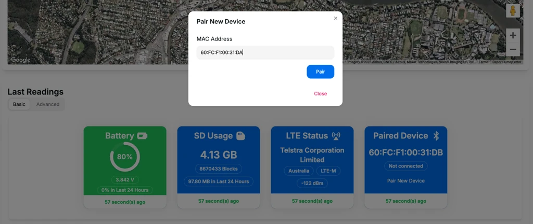Click the Pair New Device dialog title
Viewport: 533px width, 224px height.
tap(221, 22)
